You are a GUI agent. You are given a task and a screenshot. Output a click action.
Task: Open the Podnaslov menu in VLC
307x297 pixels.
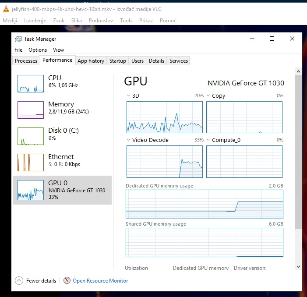coord(101,21)
